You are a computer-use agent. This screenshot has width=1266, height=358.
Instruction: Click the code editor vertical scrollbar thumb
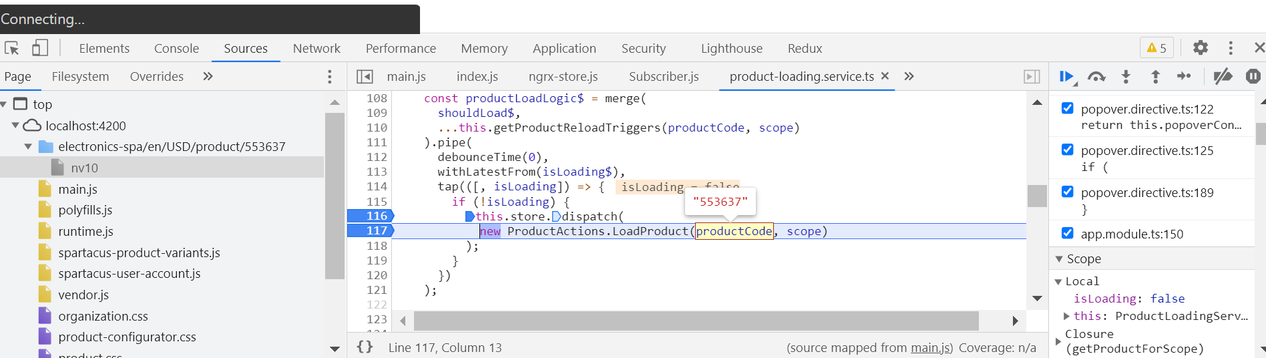1037,196
